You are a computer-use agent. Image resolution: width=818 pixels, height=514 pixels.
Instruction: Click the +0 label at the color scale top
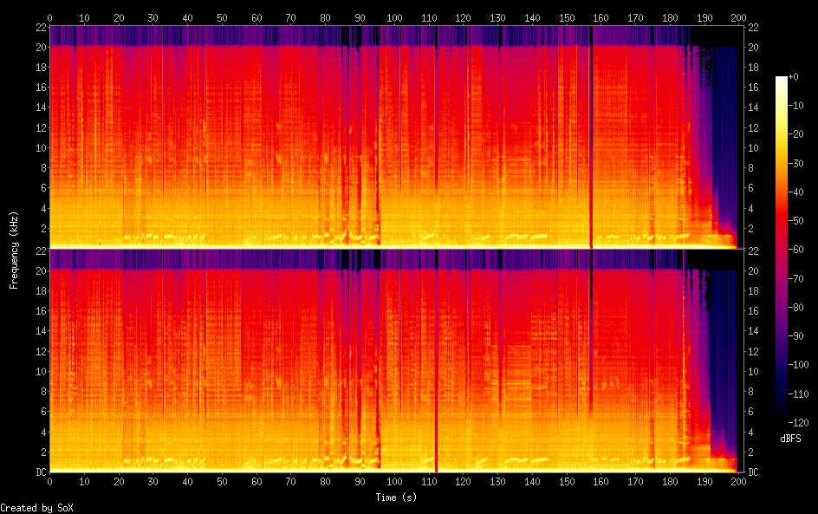[x=792, y=78]
